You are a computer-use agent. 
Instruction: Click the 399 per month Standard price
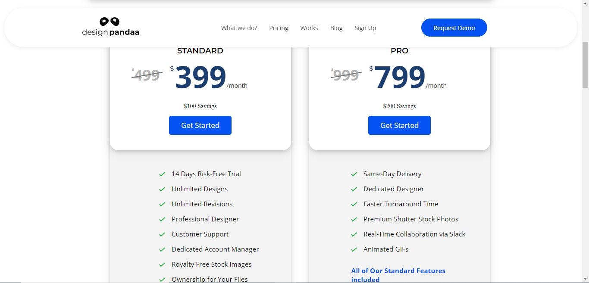click(x=201, y=78)
